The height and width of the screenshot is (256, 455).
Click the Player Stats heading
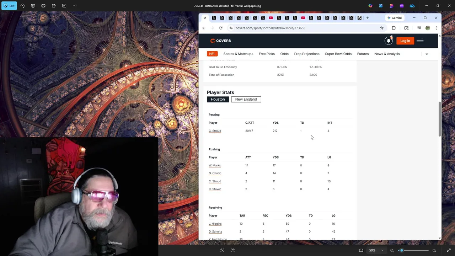click(x=220, y=92)
